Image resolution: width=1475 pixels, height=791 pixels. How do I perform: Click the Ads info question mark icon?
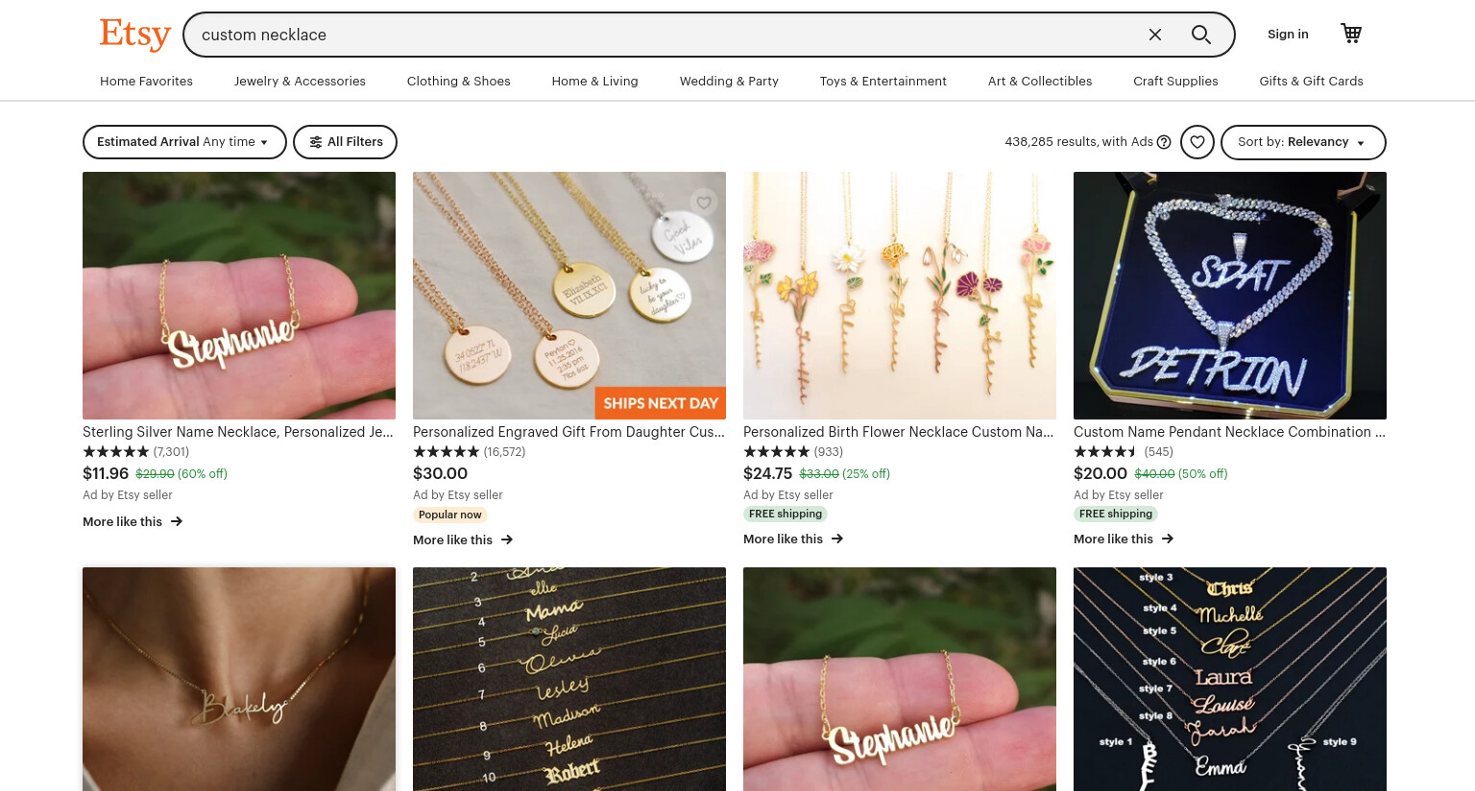(x=1164, y=142)
